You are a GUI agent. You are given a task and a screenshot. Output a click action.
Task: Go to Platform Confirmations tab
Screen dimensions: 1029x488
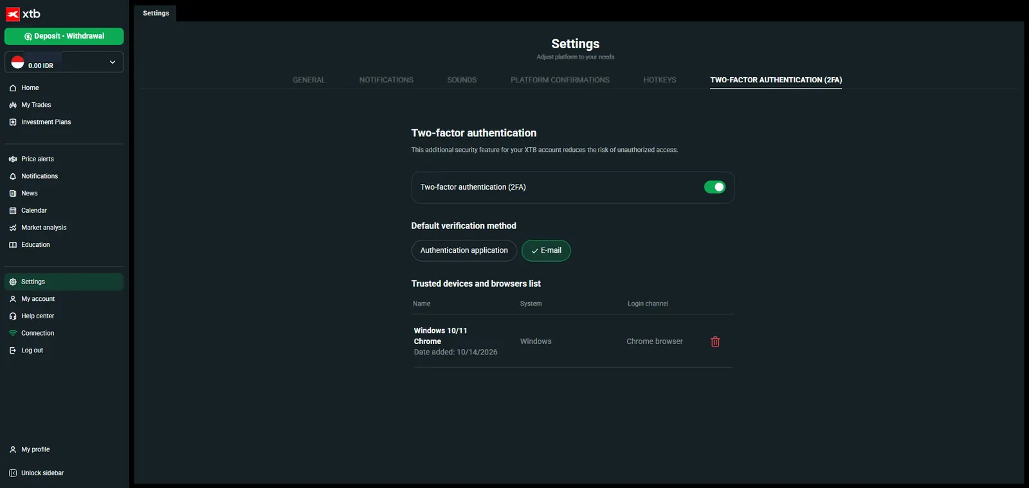560,80
